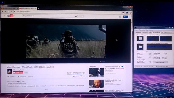
Task: Click the shopping cart icon in address bar
Action: point(127,13)
